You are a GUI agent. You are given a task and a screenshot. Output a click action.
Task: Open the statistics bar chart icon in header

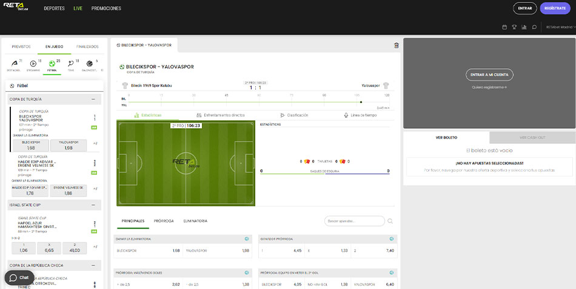pos(524,27)
